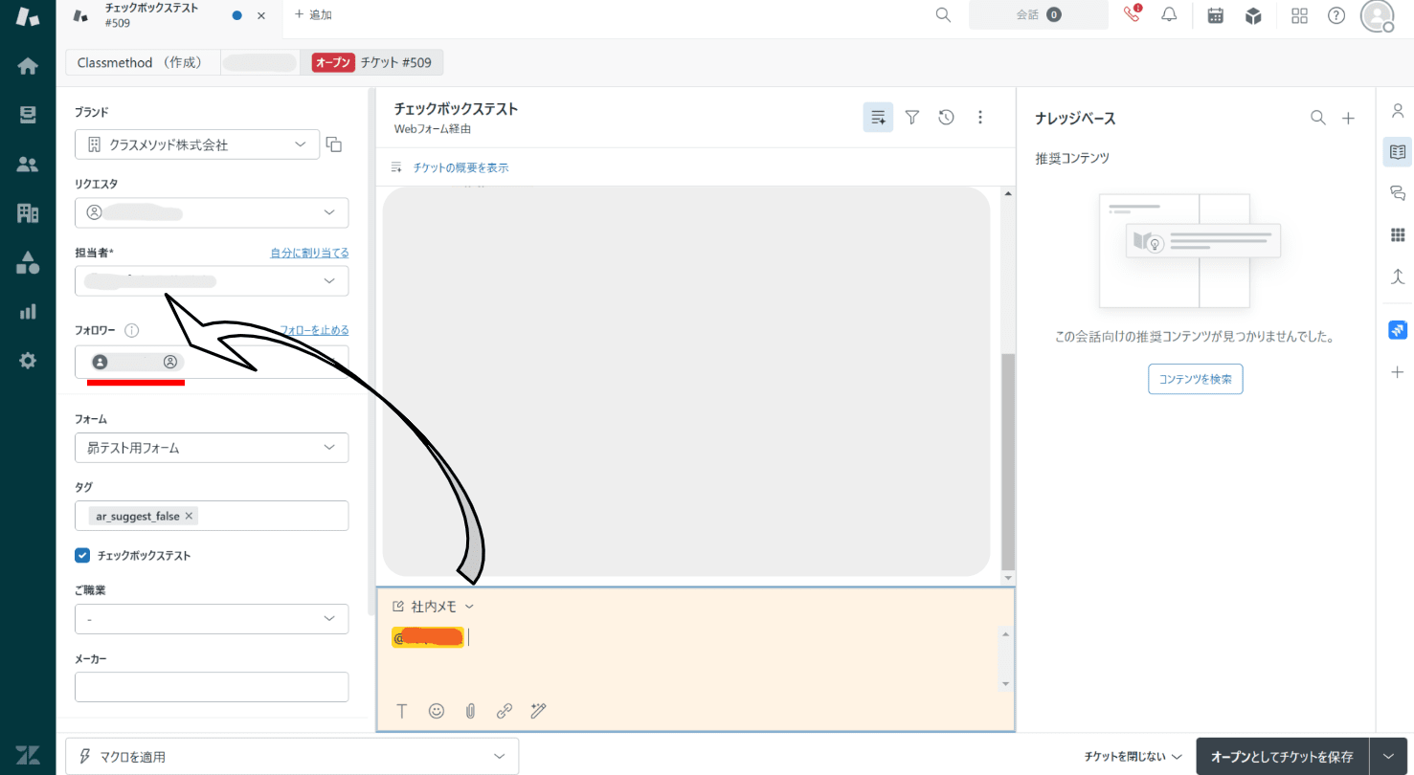Viewport: 1414px width, 775px height.
Task: Open the Views icon in left sidebar
Action: (x=28, y=115)
